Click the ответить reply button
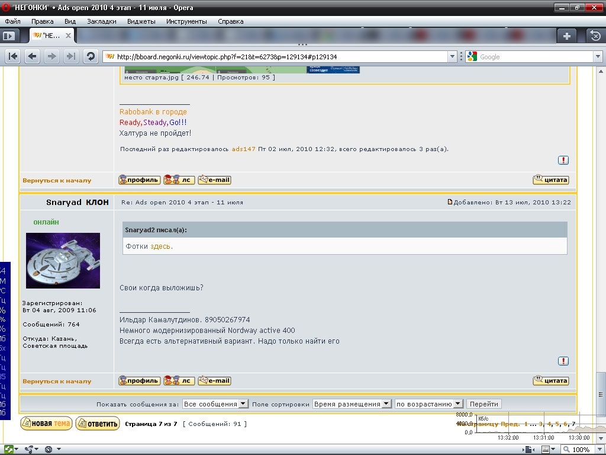This screenshot has width=606, height=455. click(x=98, y=424)
